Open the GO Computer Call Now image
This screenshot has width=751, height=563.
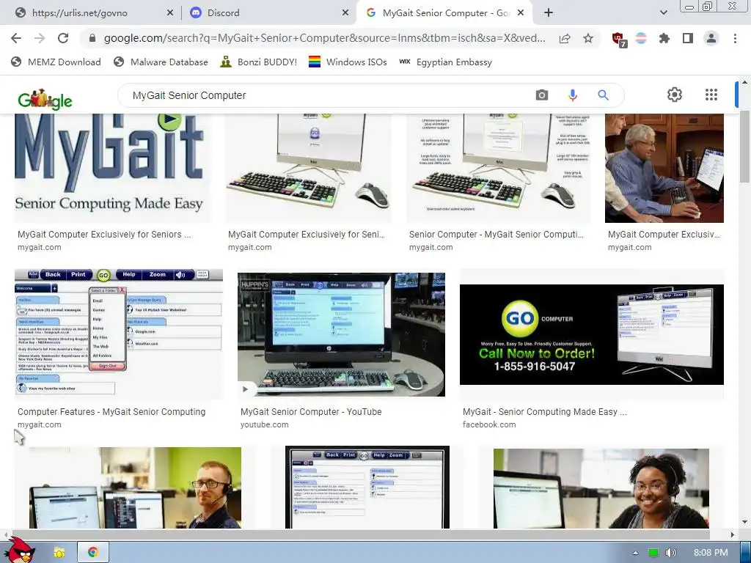pos(592,334)
